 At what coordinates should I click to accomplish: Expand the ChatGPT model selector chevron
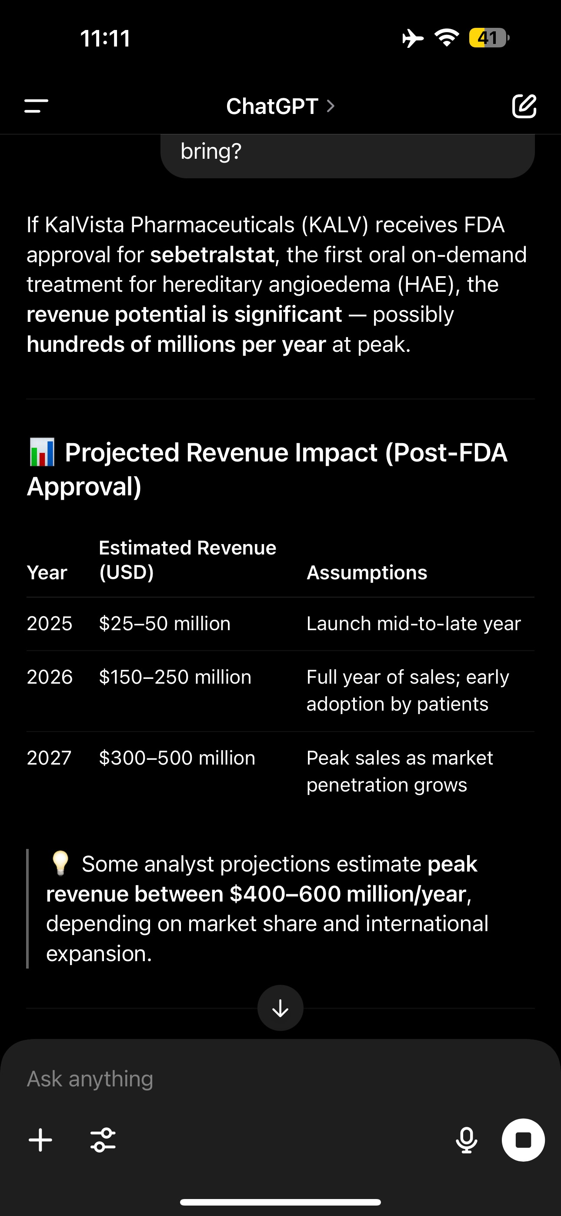click(x=331, y=106)
